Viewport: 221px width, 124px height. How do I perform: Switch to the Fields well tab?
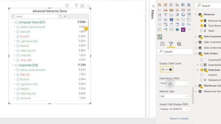point(163,44)
